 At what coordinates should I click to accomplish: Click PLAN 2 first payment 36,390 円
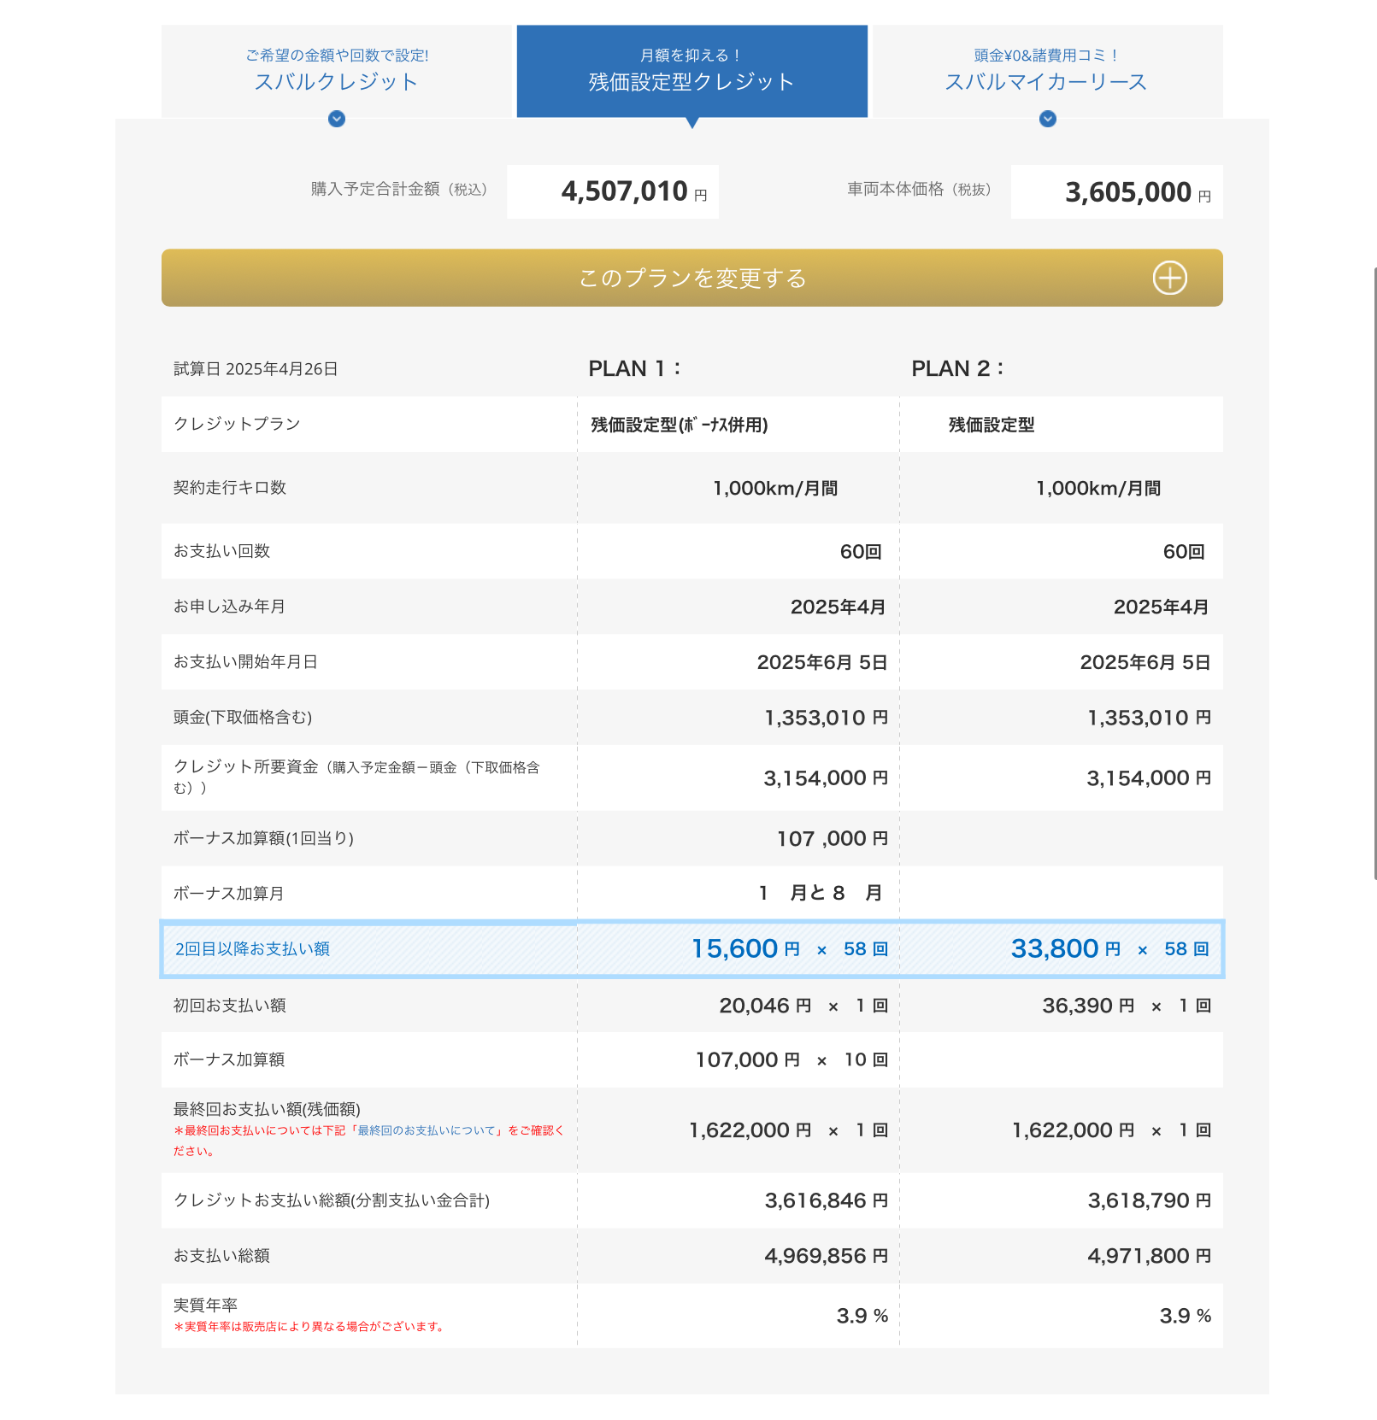pos(1088,1006)
